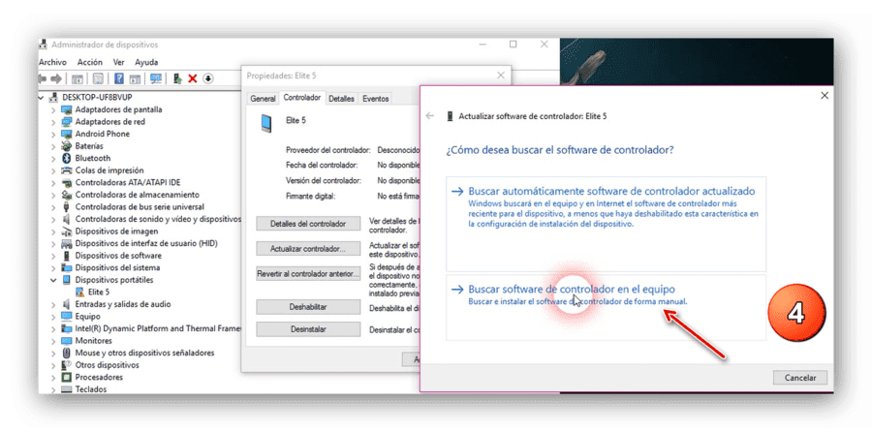Click the Monitores category icon
The image size is (872, 432).
[67, 341]
